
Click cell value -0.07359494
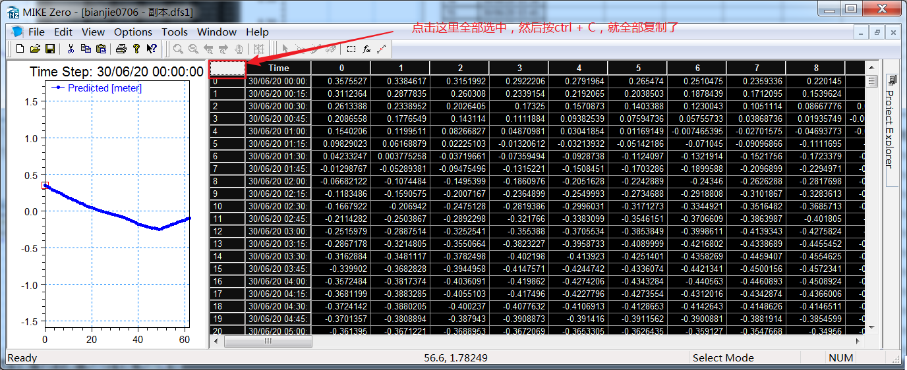[x=519, y=155]
